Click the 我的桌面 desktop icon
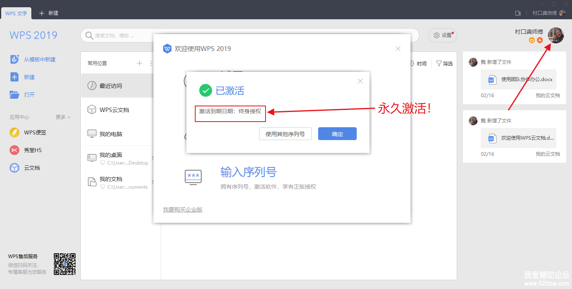The image size is (572, 289). click(92, 158)
